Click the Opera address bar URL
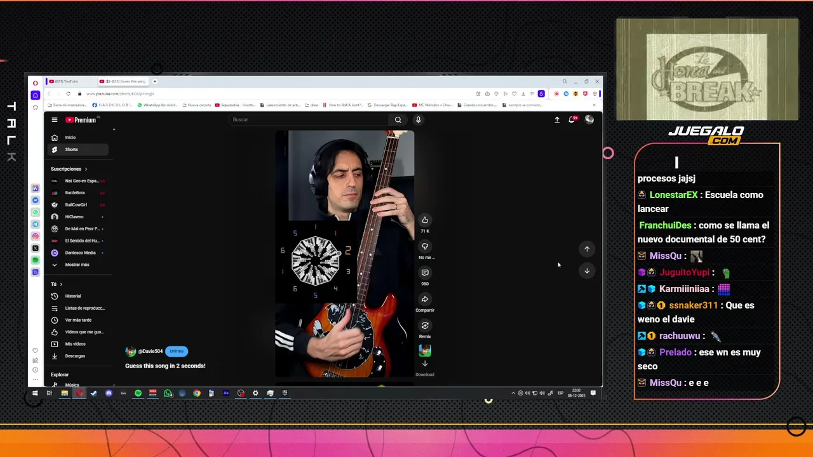 [x=120, y=94]
